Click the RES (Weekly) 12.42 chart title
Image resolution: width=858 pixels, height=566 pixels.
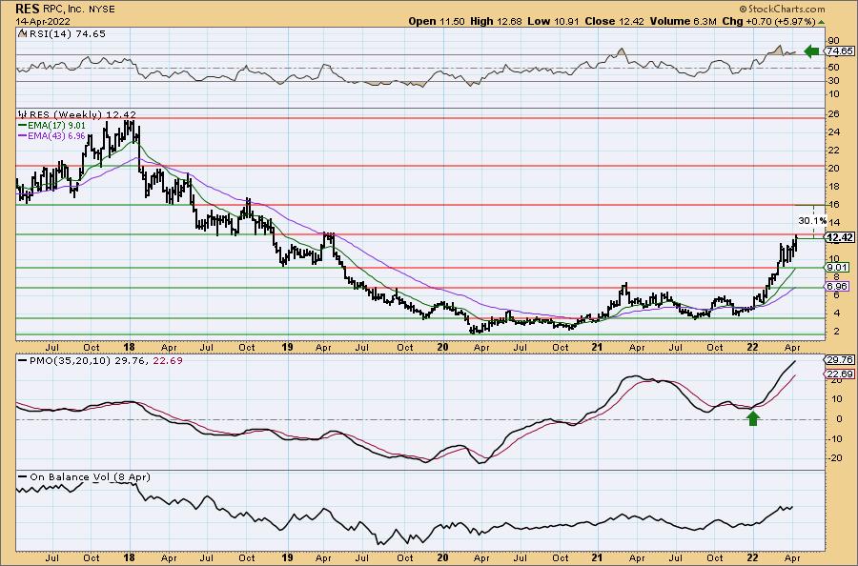pyautogui.click(x=83, y=114)
